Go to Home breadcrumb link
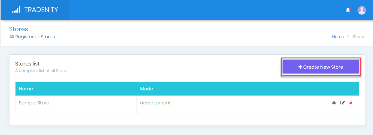373x135 pixels. coord(338,37)
